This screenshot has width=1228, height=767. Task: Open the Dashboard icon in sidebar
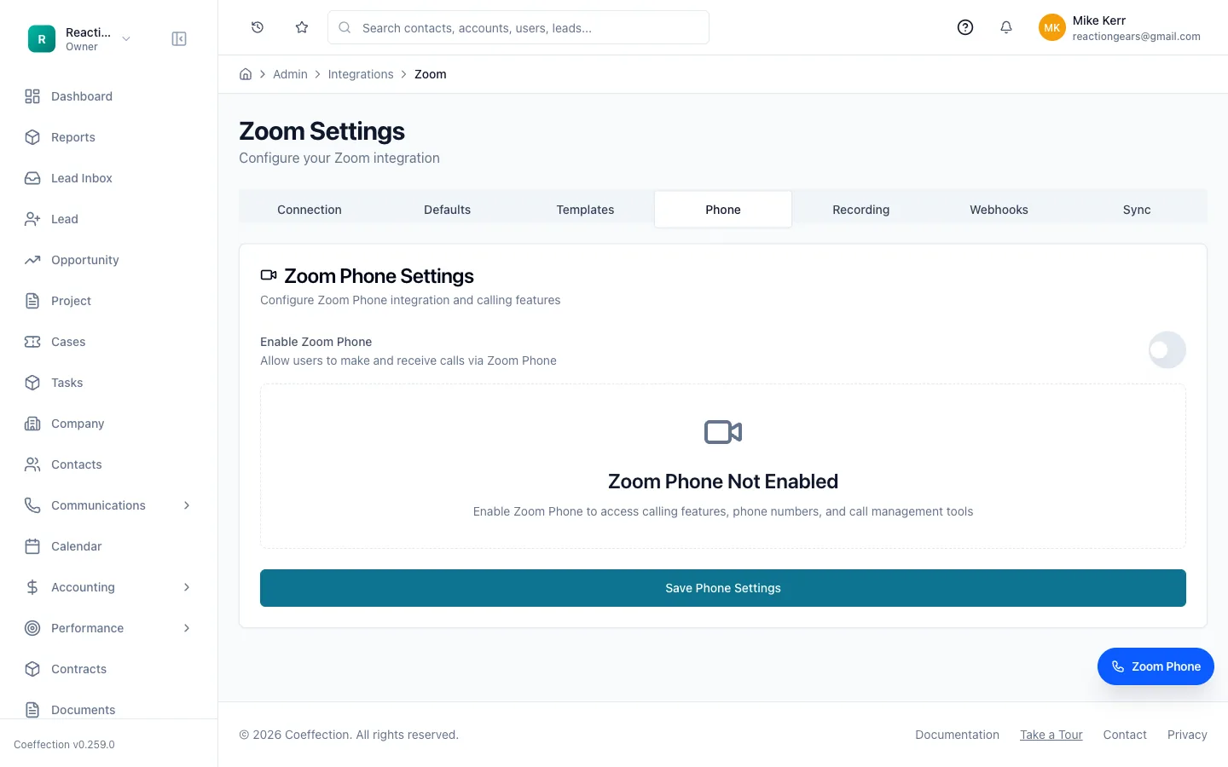[32, 96]
